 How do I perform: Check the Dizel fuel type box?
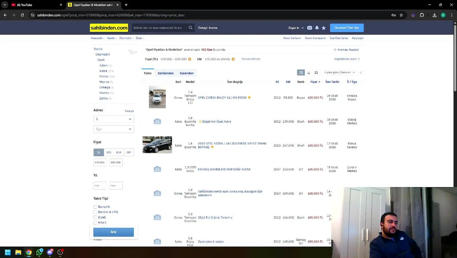[x=95, y=218]
